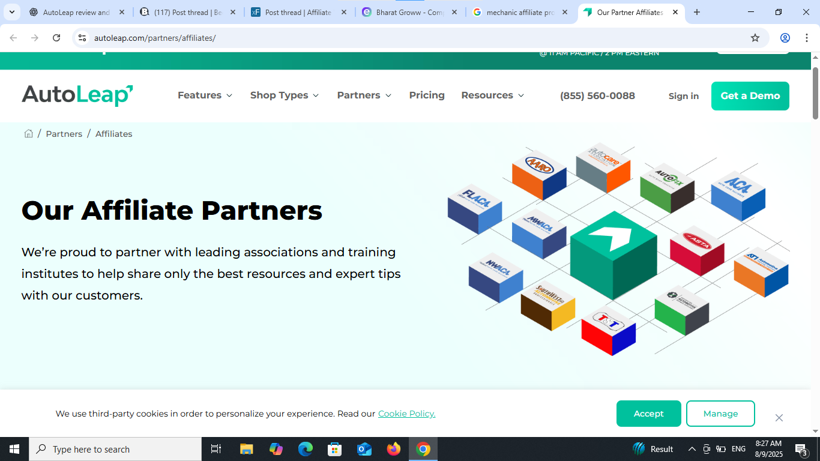The image size is (820, 461).
Task: Open Firefox from taskbar
Action: tap(394, 449)
